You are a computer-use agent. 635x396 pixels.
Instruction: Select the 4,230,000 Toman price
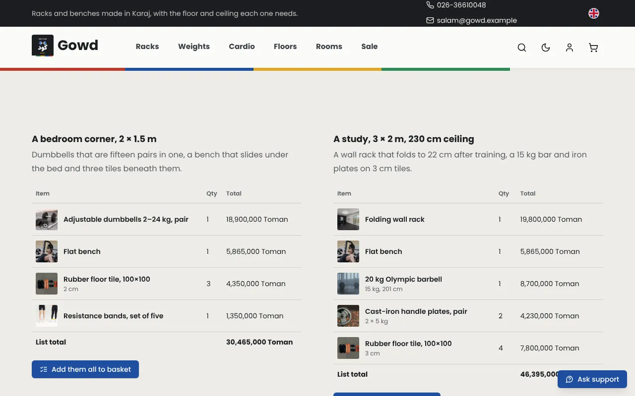[550, 316]
